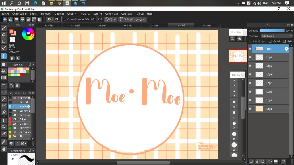
Task: Open the 'Pha trộn' blend mode dropdown
Action: pyautogui.click(x=276, y=36)
